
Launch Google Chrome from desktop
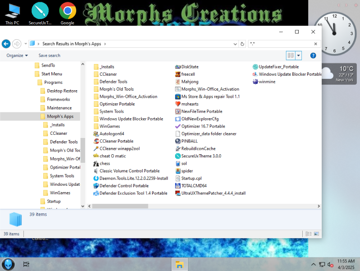pyautogui.click(x=68, y=13)
